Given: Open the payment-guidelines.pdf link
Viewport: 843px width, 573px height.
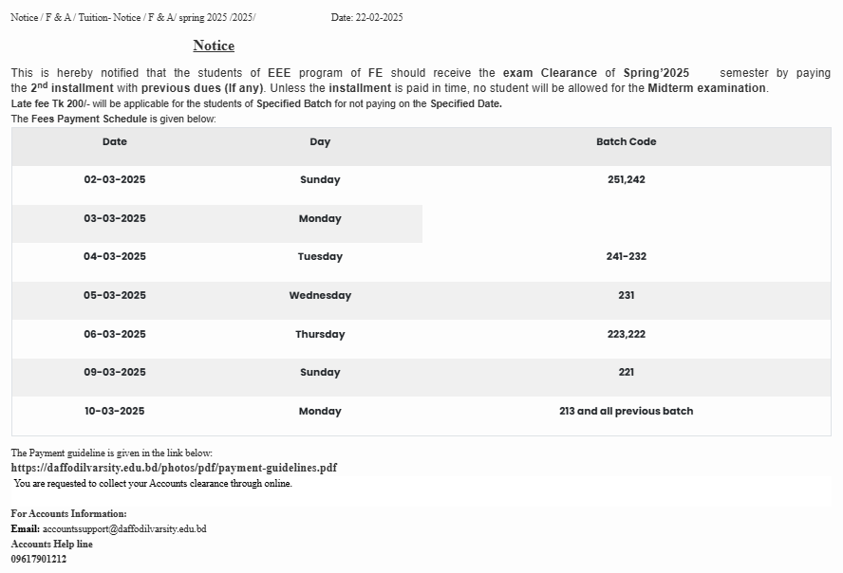Looking at the screenshot, I should 174,468.
